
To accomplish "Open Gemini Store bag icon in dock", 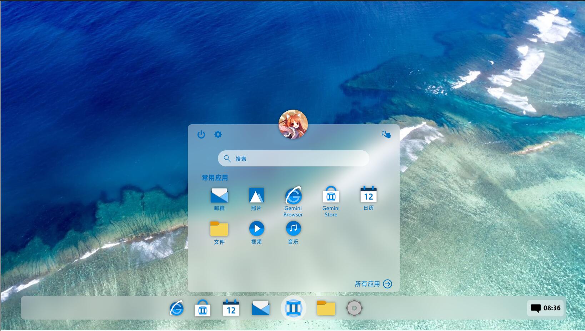I will coord(202,308).
